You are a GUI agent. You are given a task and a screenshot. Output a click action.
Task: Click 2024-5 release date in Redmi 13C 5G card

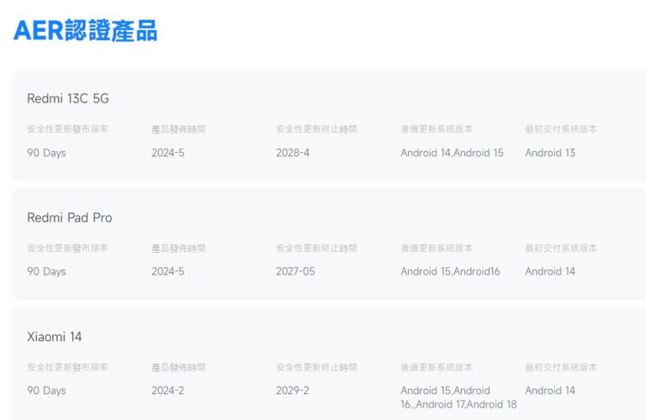pyautogui.click(x=168, y=153)
